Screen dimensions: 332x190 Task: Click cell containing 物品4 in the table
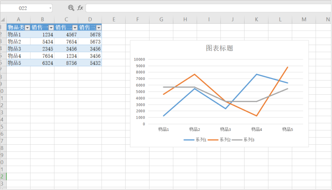19,56
